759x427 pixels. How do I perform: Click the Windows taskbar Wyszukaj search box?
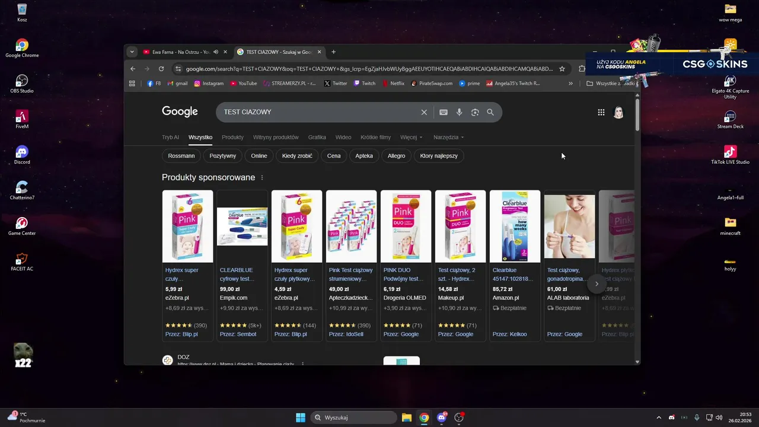354,418
